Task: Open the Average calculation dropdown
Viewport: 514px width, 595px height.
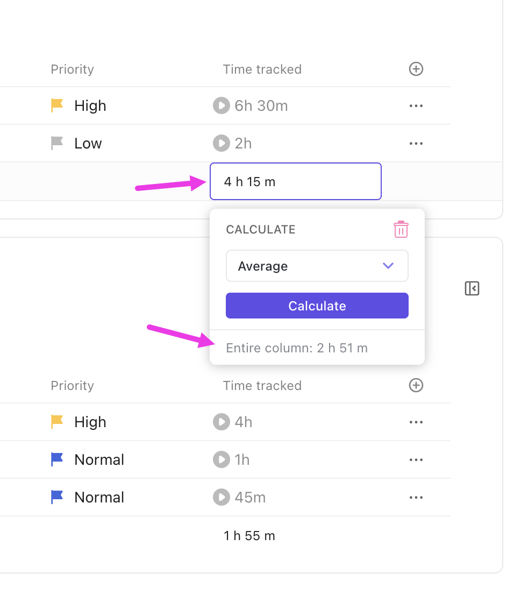Action: pyautogui.click(x=317, y=266)
